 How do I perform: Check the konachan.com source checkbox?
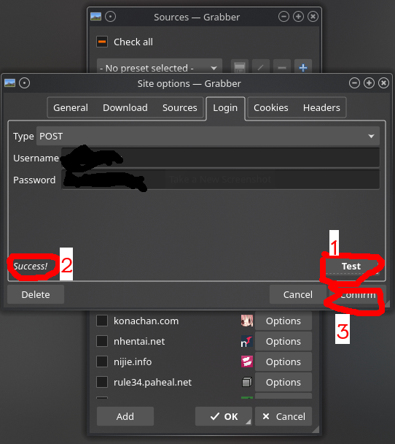tap(102, 321)
